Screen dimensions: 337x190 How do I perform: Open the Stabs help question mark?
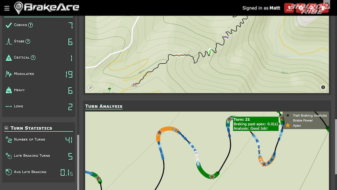coord(28,42)
